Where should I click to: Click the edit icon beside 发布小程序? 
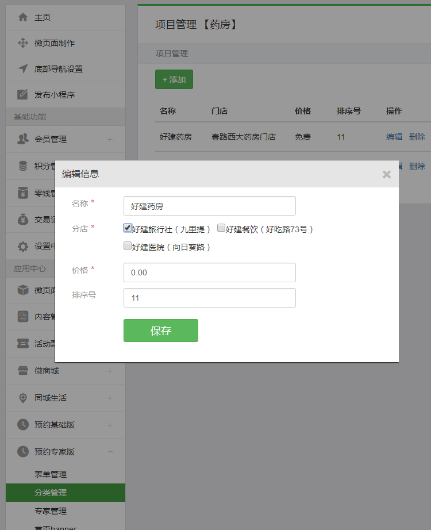tap(23, 95)
